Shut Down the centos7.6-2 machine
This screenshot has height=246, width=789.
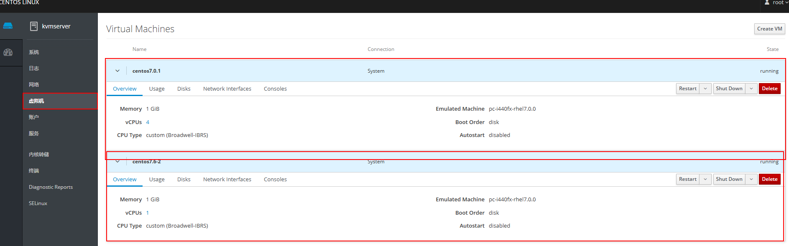(x=729, y=179)
